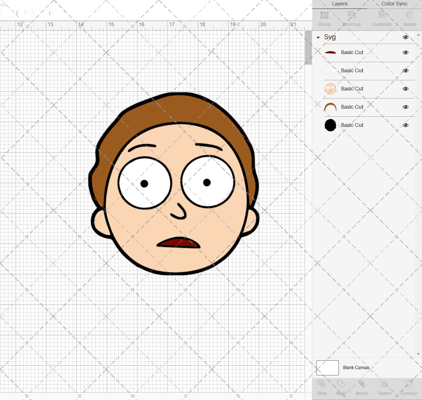The height and width of the screenshot is (400, 422).
Task: Select the Attach tool
Action: 362,384
